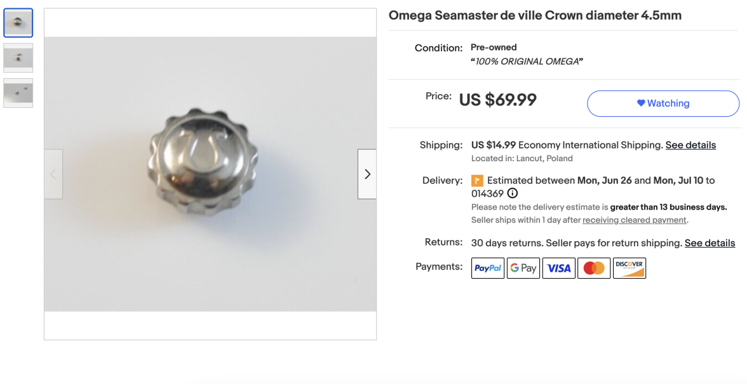Click the orange delivery flag icon
The image size is (747, 384).
coord(477,181)
